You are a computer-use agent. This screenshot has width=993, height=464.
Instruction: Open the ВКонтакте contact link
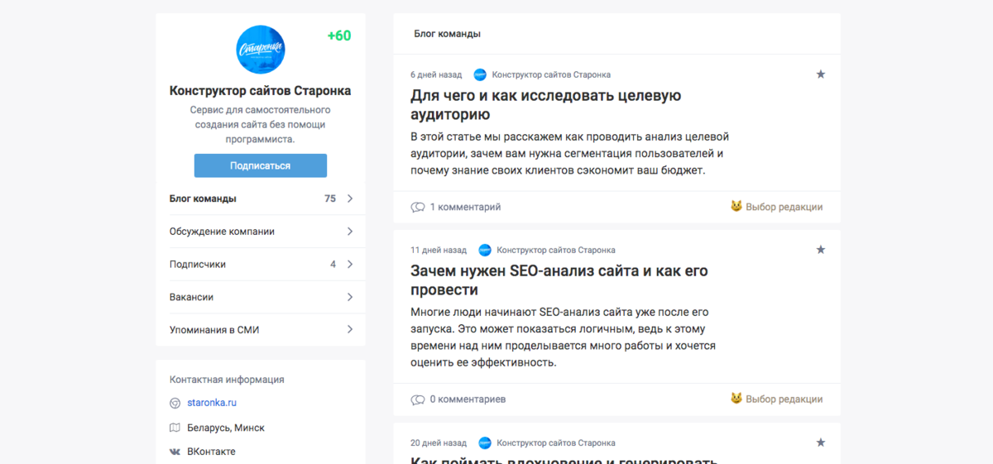211,452
